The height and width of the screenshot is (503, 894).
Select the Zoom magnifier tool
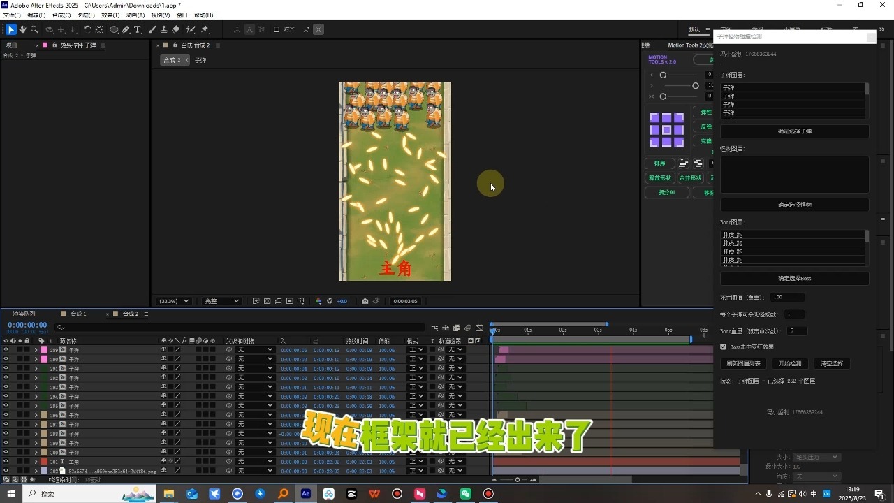point(34,29)
